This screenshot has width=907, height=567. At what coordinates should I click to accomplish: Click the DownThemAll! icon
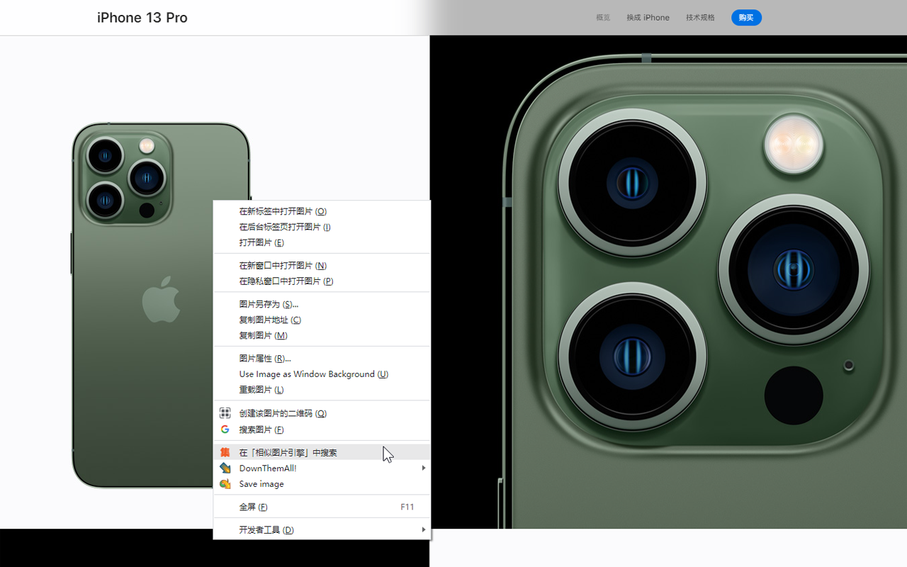[x=225, y=468]
